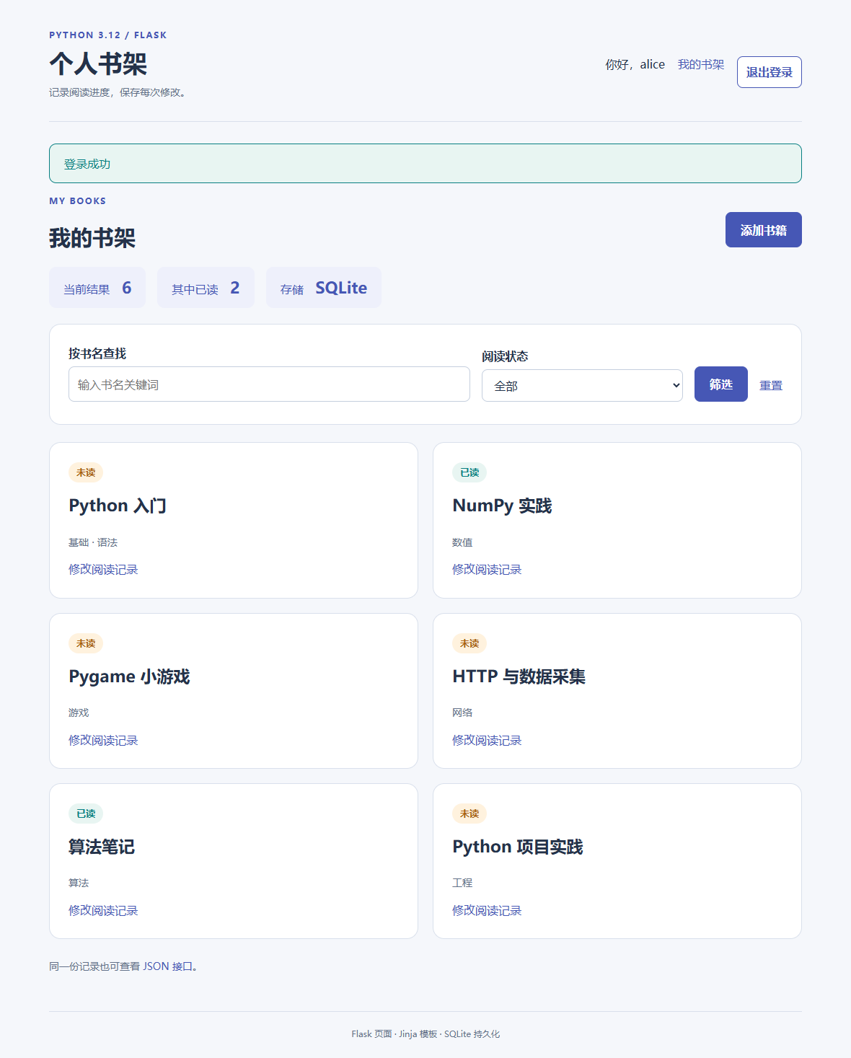The height and width of the screenshot is (1058, 851).
Task: Click the 已读 badge on 算法笔记
Action: [86, 814]
